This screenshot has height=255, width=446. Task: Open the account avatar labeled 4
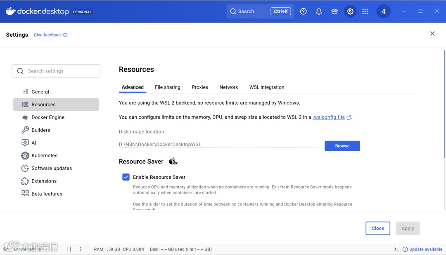[x=383, y=12]
